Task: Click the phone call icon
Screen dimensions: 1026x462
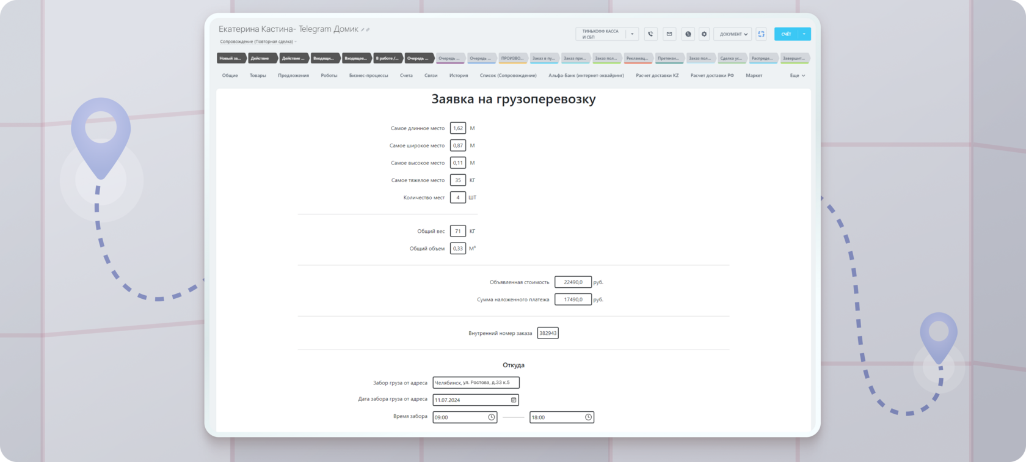Action: click(650, 34)
